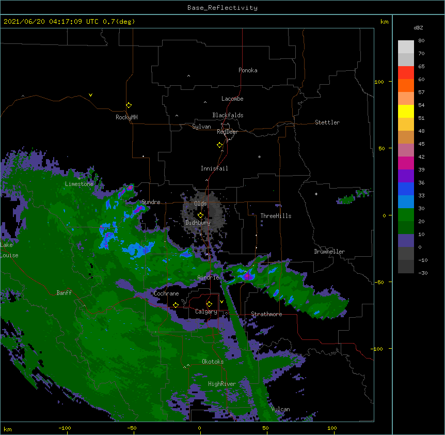Screen dimensions: 445x435
Task: Click the Drumheller label
Action: coord(329,252)
